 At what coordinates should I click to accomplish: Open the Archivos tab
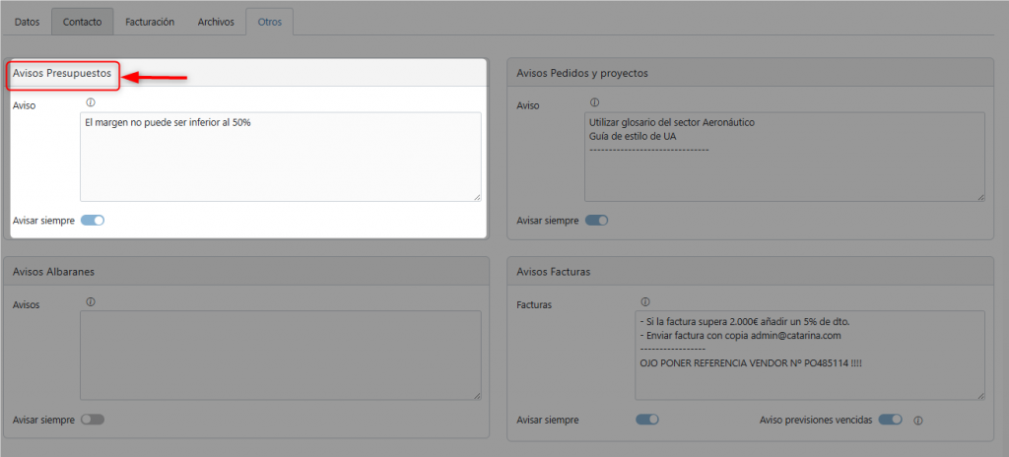(x=216, y=21)
